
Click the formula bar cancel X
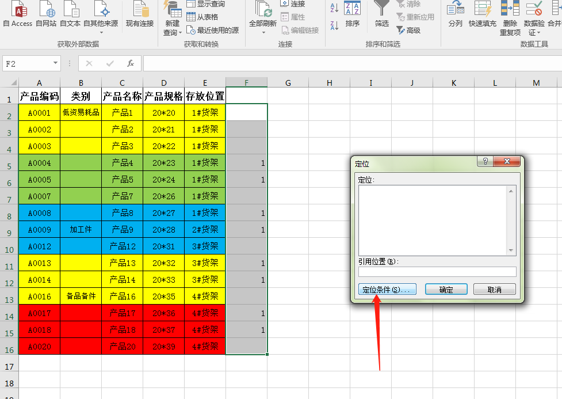[89, 63]
